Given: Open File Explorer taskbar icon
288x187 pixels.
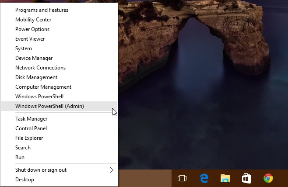Looking at the screenshot, I should (x=225, y=178).
